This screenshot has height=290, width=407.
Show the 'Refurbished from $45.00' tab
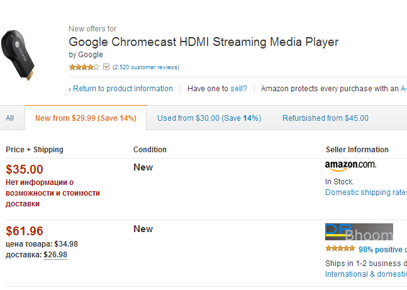(x=325, y=118)
